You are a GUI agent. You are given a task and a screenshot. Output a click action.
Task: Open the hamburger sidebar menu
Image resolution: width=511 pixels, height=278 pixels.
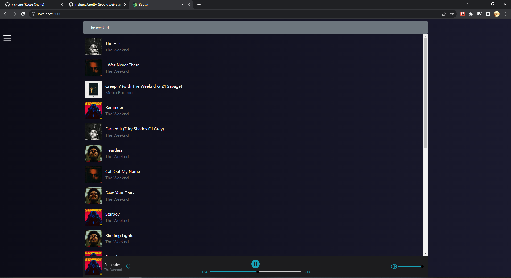pos(7,38)
